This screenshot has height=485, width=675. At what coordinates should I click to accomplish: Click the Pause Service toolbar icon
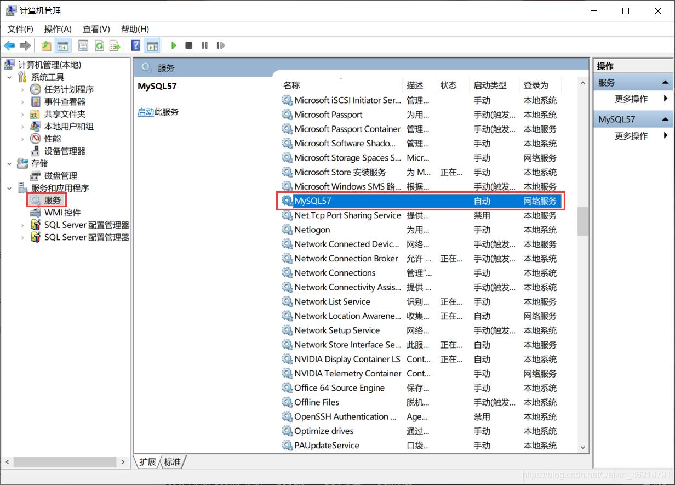[204, 45]
